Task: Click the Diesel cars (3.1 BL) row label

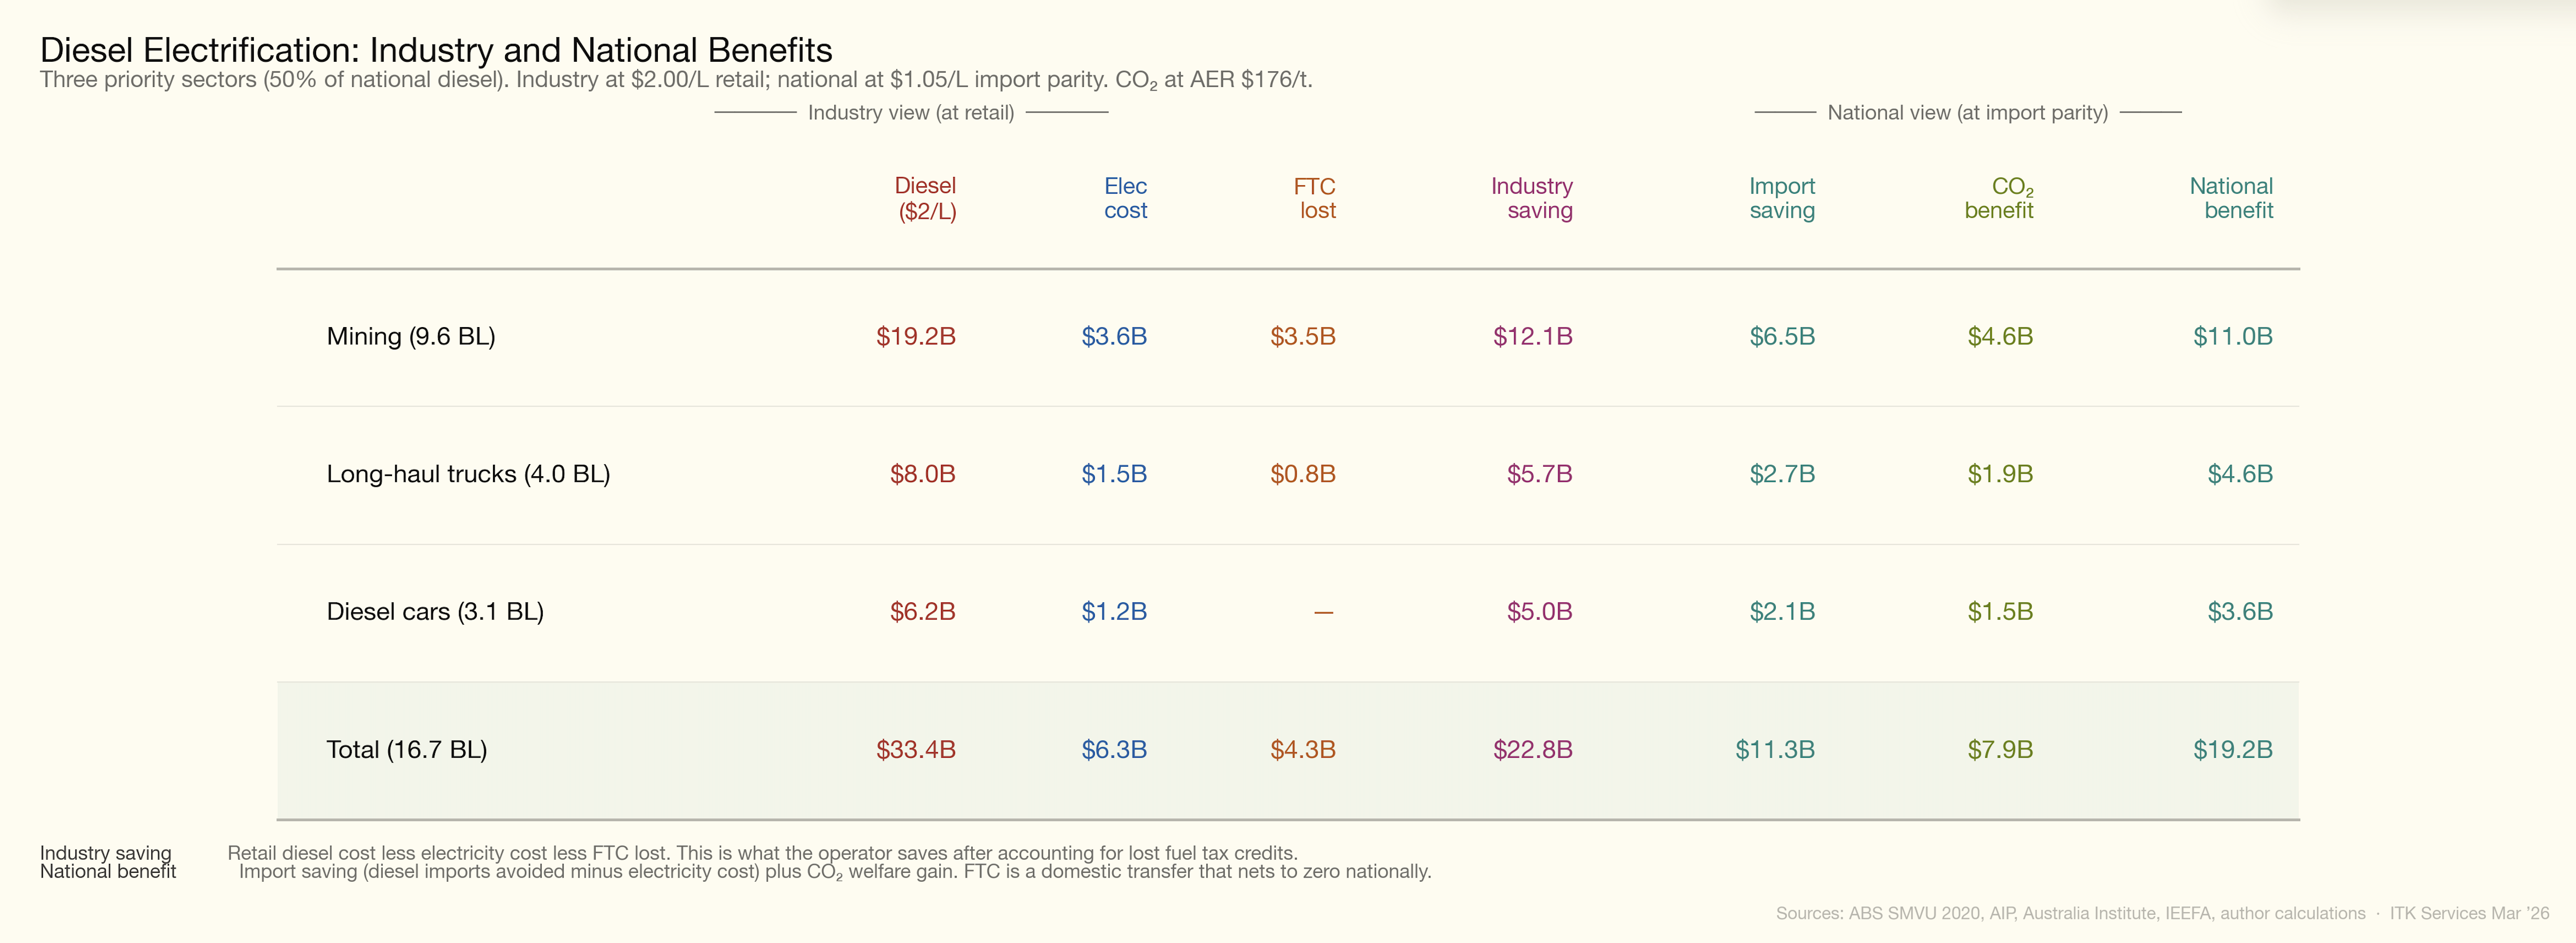Action: pos(435,612)
